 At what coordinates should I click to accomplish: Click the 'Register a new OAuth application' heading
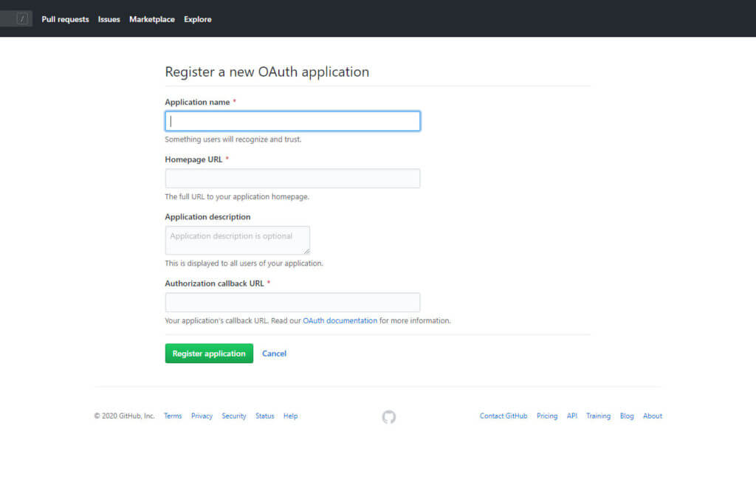tap(267, 72)
